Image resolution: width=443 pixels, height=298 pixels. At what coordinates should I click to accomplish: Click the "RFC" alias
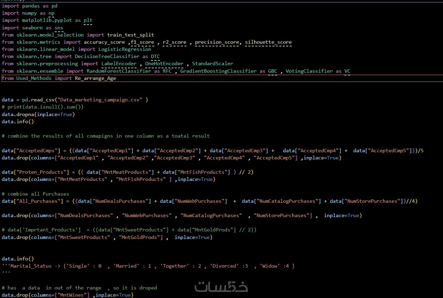tap(167, 71)
